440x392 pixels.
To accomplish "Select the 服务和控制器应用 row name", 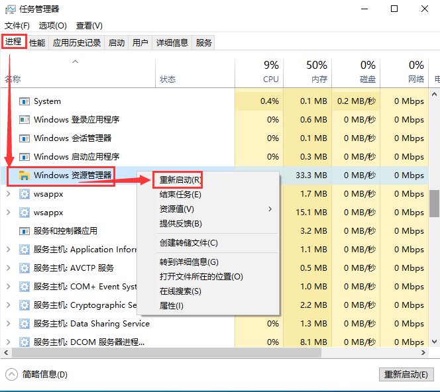I will (66, 231).
